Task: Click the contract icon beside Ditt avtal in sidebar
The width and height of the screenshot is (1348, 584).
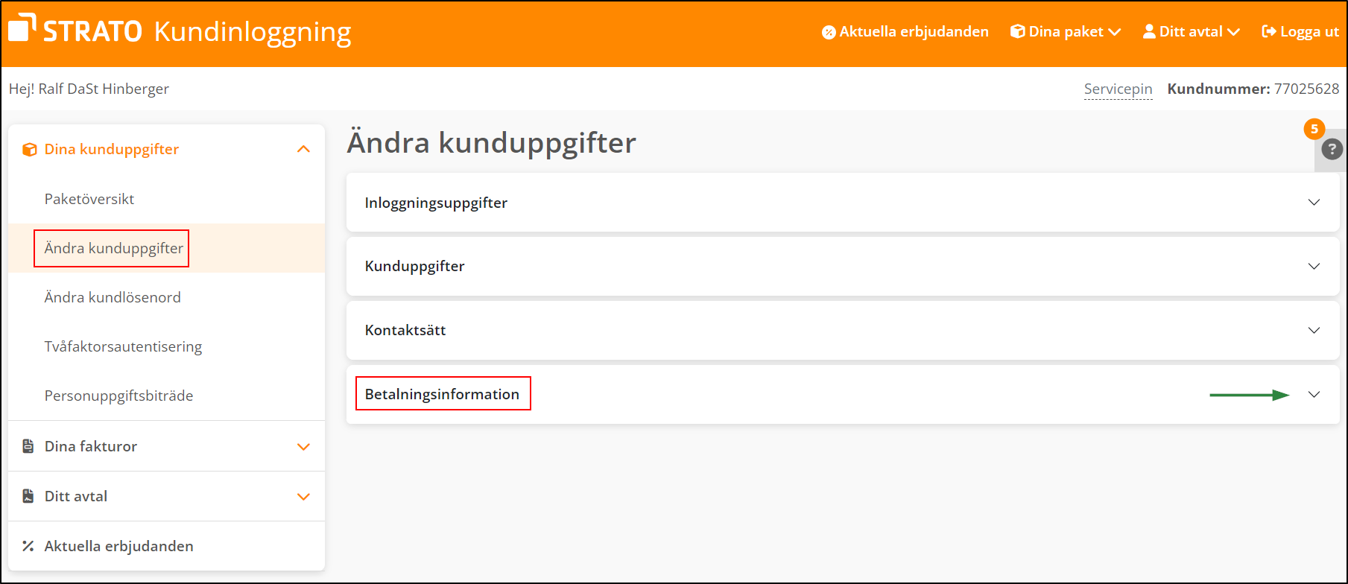Action: click(28, 496)
